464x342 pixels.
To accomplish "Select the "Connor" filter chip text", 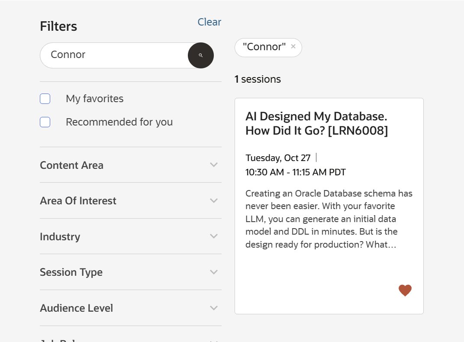I will tap(264, 47).
